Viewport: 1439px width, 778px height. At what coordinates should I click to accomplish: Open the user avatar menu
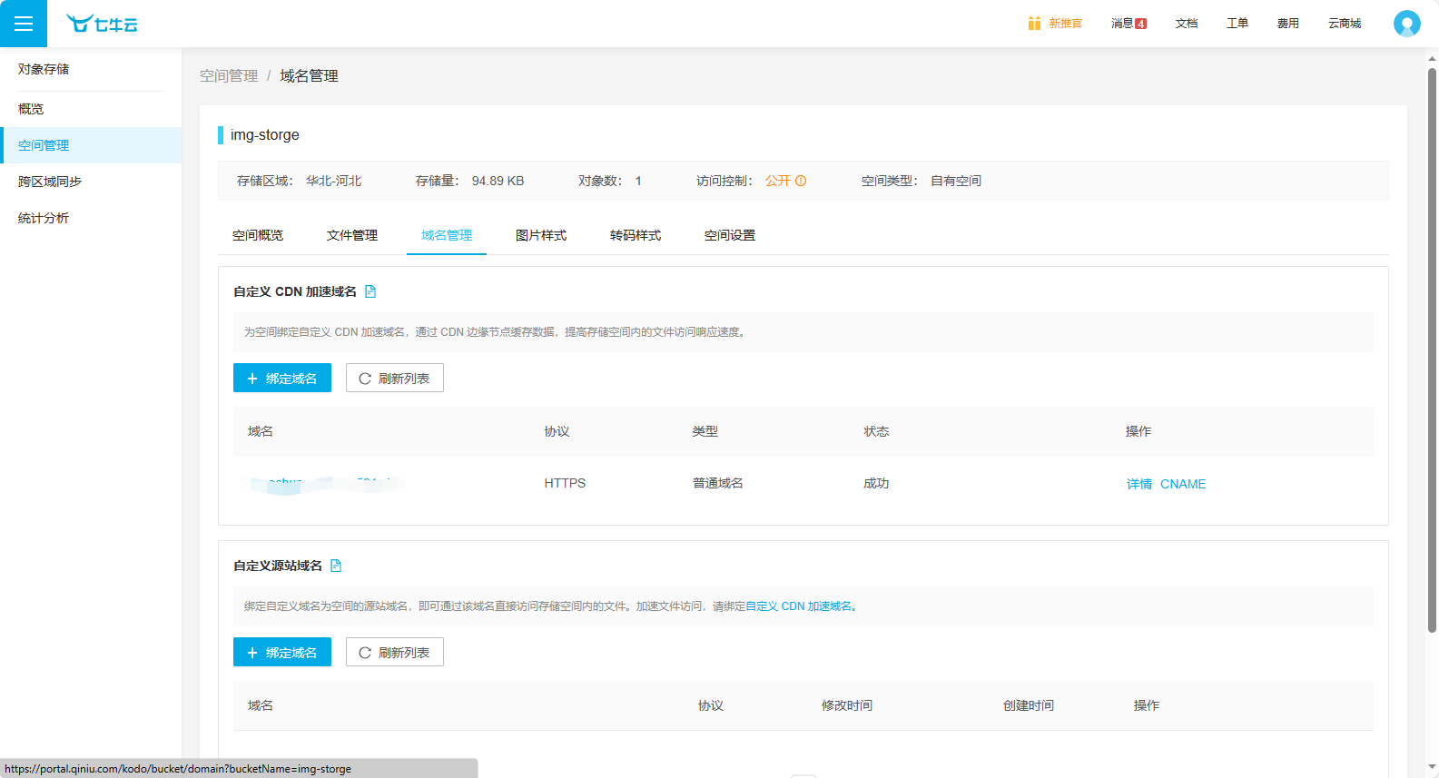click(x=1407, y=24)
